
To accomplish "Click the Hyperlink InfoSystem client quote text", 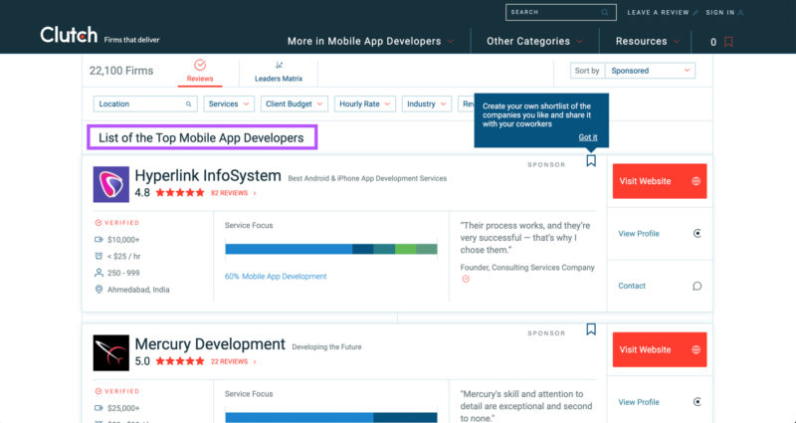I will [x=525, y=238].
